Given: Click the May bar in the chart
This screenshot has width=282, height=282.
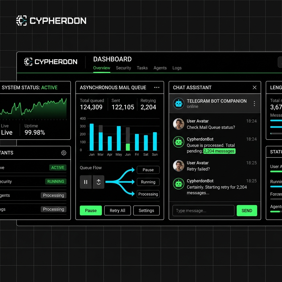Looking at the screenshot, I should (119, 138).
